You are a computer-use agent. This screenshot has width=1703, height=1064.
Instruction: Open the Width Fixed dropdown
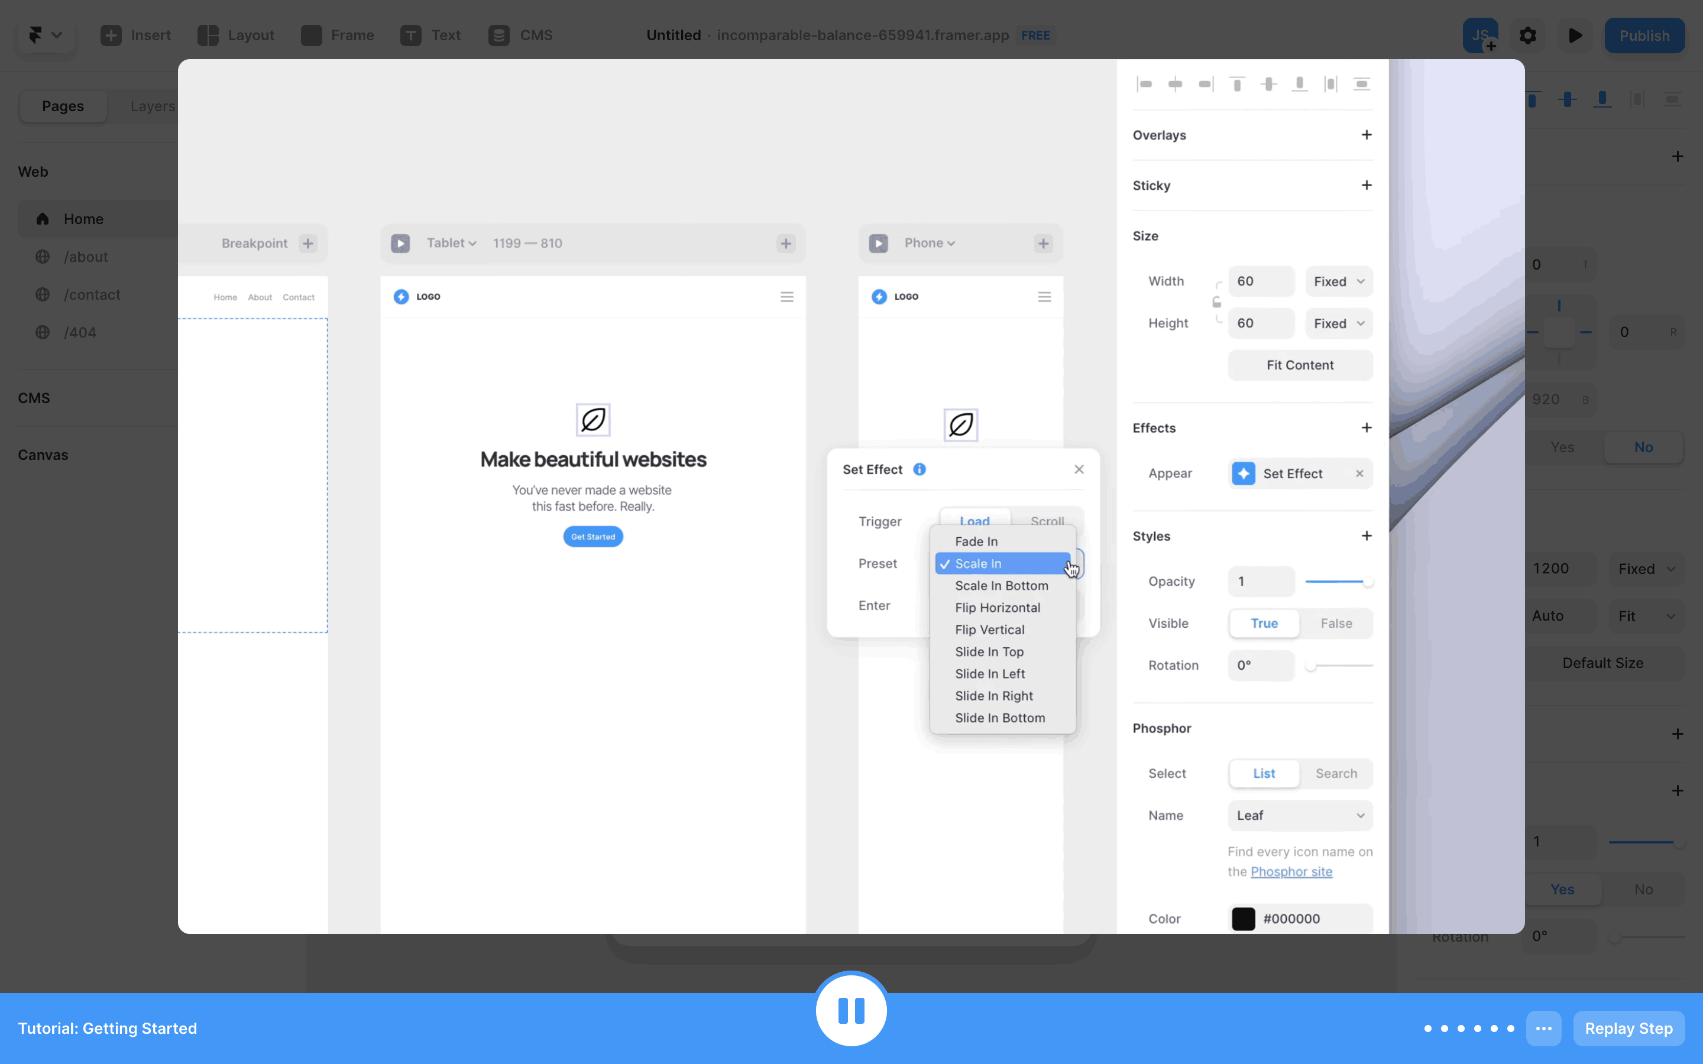coord(1339,281)
